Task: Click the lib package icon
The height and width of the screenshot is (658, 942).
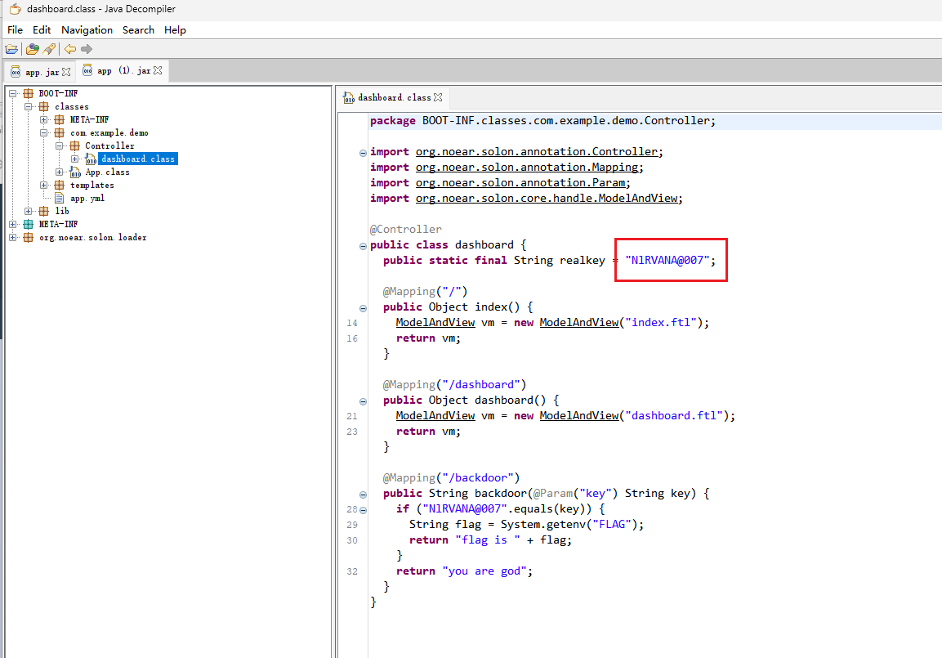Action: [44, 211]
